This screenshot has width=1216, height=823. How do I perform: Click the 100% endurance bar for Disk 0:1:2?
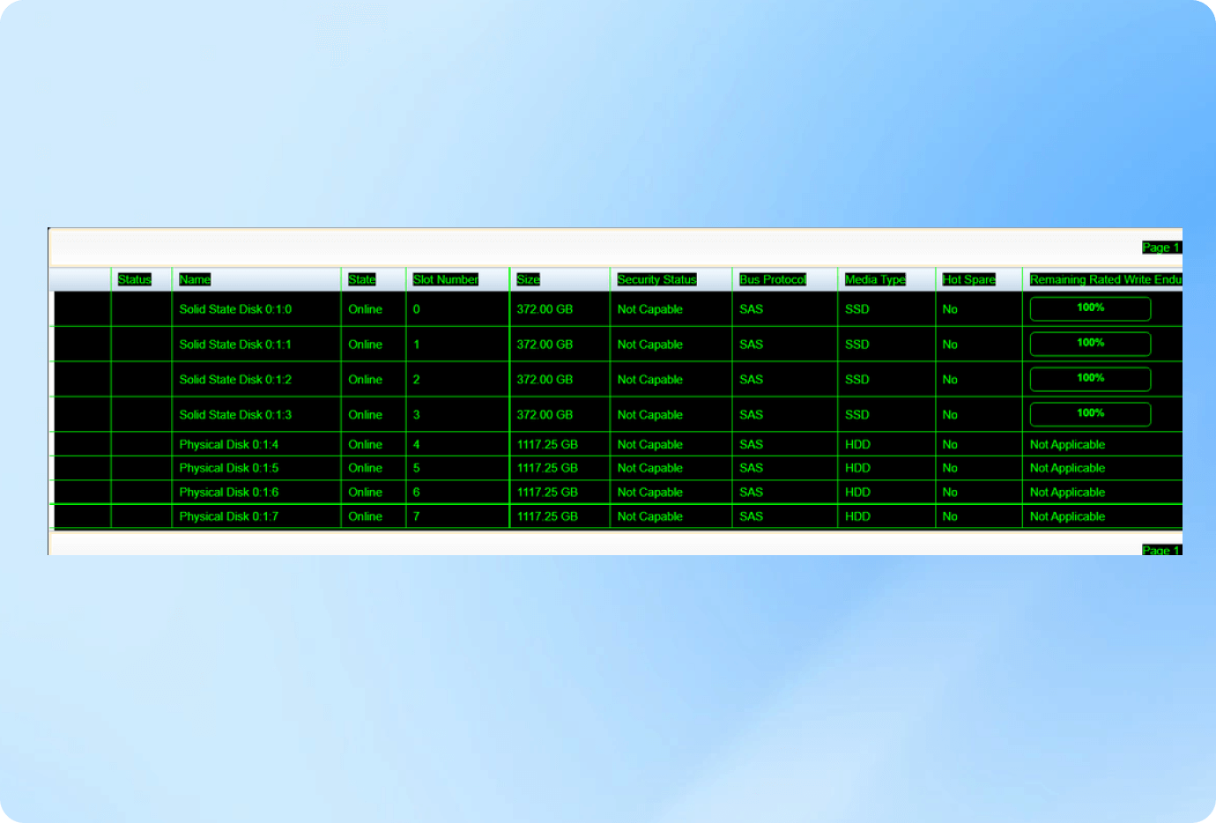(x=1090, y=379)
